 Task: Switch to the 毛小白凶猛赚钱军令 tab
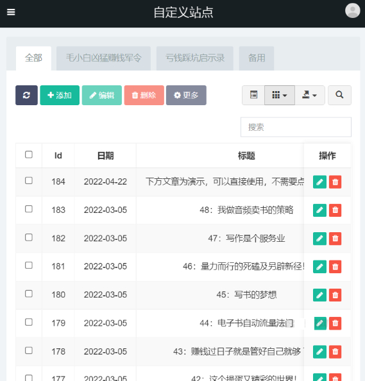(x=103, y=58)
